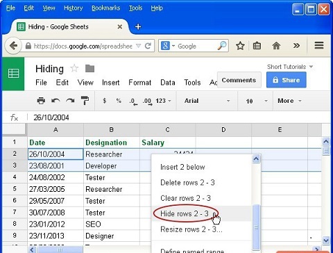Open the browser Bookmarks menu
The image size is (333, 253).
[x=105, y=8]
